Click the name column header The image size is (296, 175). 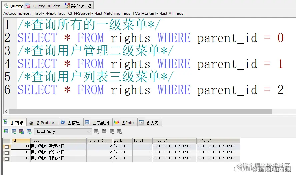[58, 141]
